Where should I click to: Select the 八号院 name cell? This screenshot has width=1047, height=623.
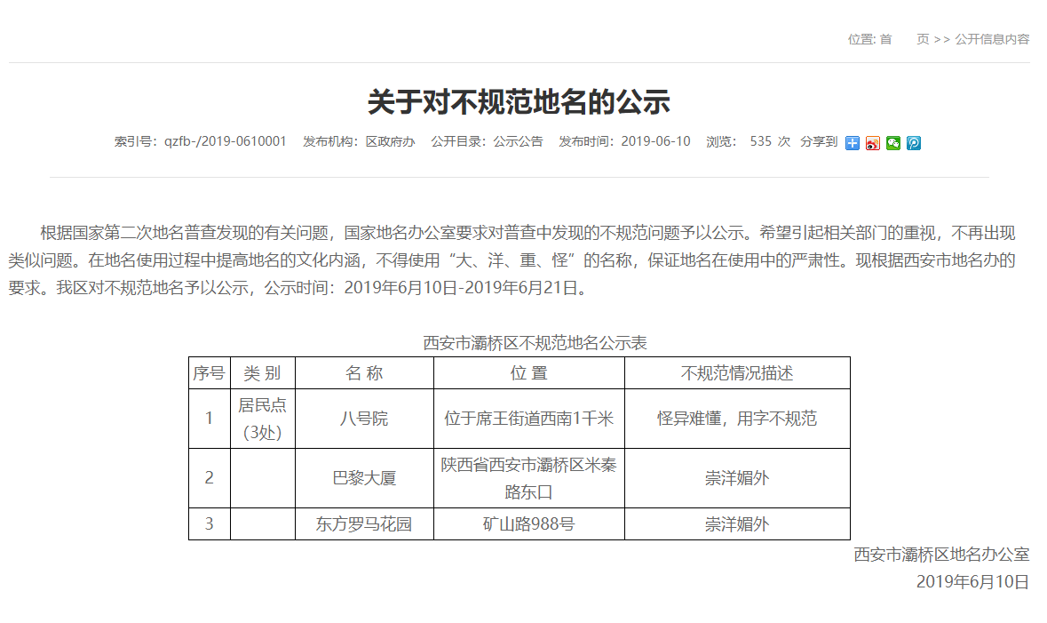pyautogui.click(x=364, y=419)
